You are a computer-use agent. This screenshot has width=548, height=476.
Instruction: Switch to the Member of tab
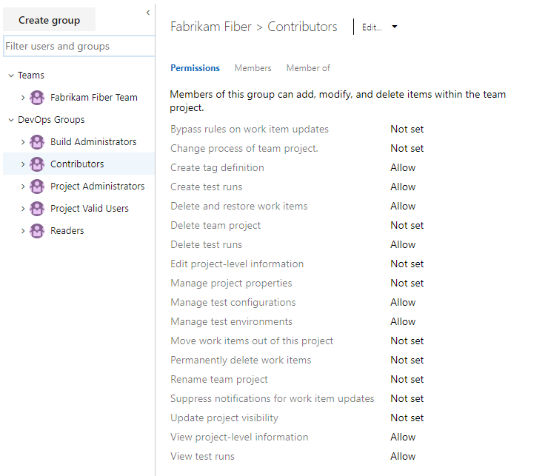coord(308,68)
